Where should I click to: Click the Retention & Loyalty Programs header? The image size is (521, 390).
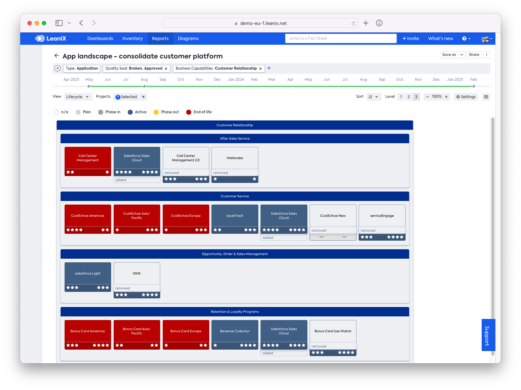[235, 312]
